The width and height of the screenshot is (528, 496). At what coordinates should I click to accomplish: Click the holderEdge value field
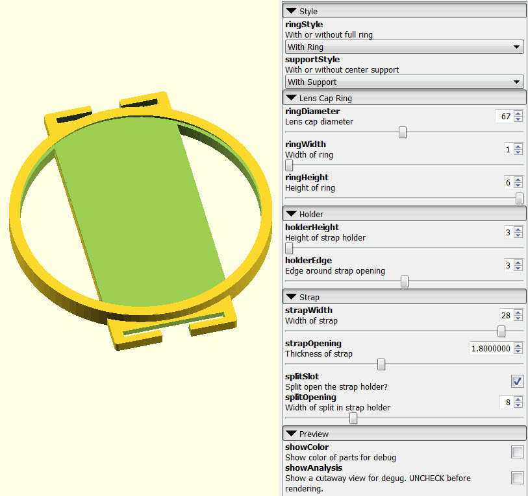pos(509,266)
